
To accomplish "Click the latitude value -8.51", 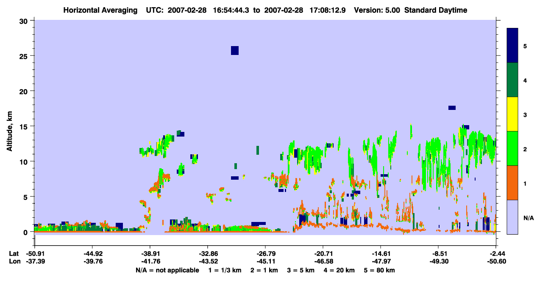I will click(x=438, y=254).
